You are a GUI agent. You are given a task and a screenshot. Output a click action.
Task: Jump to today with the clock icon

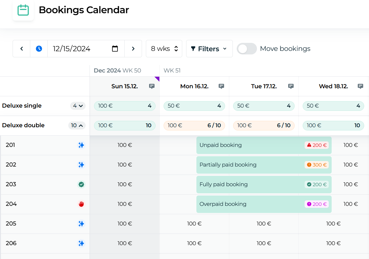point(39,49)
